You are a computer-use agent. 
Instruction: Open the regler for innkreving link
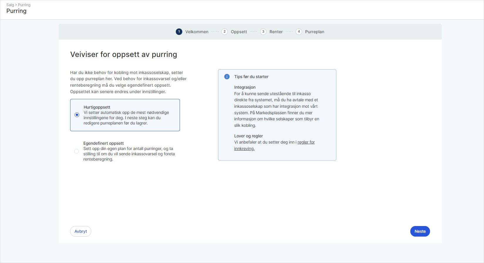tap(306, 142)
